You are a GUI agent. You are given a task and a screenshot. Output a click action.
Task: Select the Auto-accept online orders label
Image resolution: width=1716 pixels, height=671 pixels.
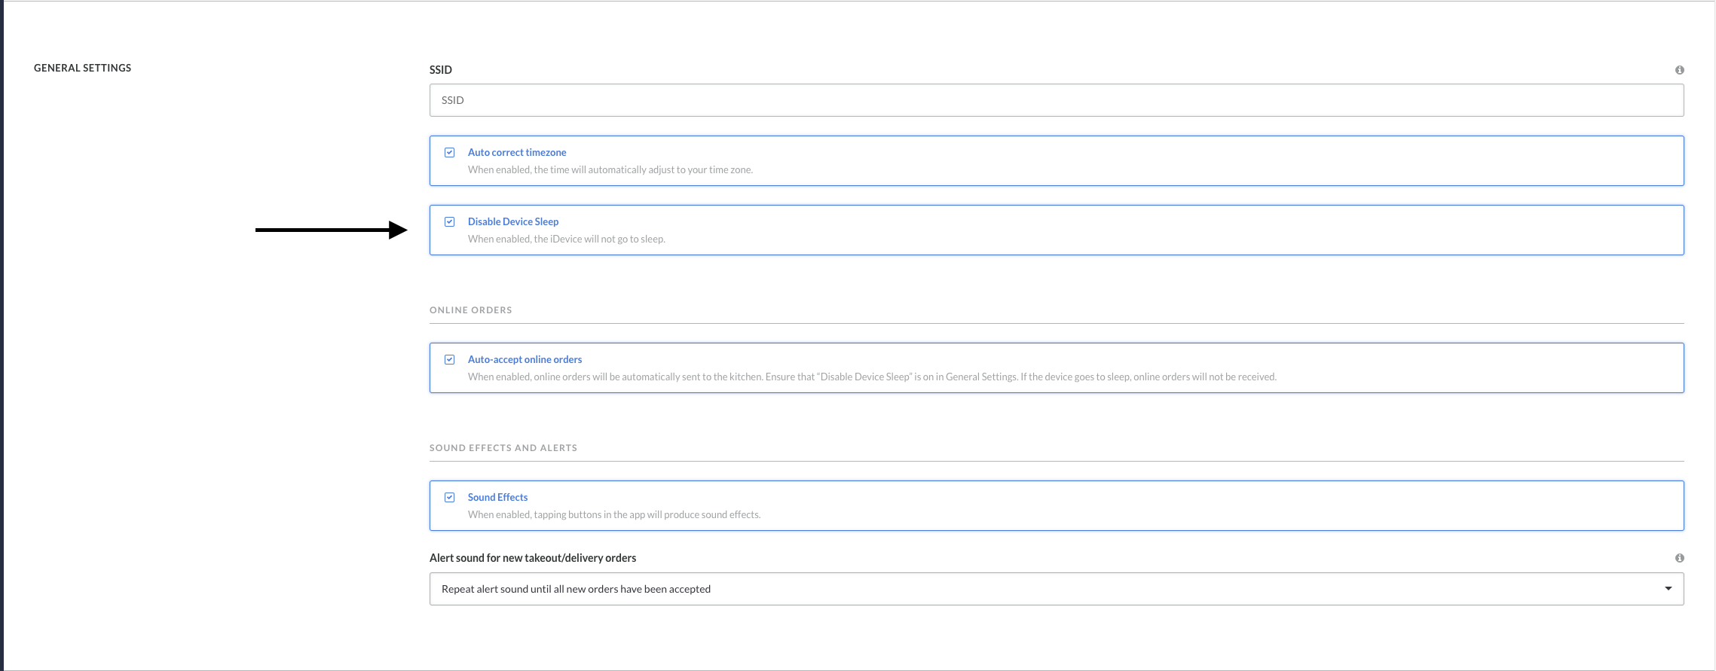(x=525, y=359)
